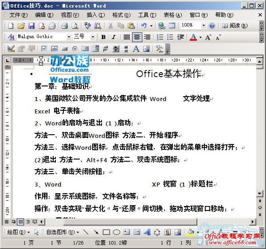
Task: Open the 自选图形(U) AutoShapes dropdown
Action: pyautogui.click(x=63, y=232)
